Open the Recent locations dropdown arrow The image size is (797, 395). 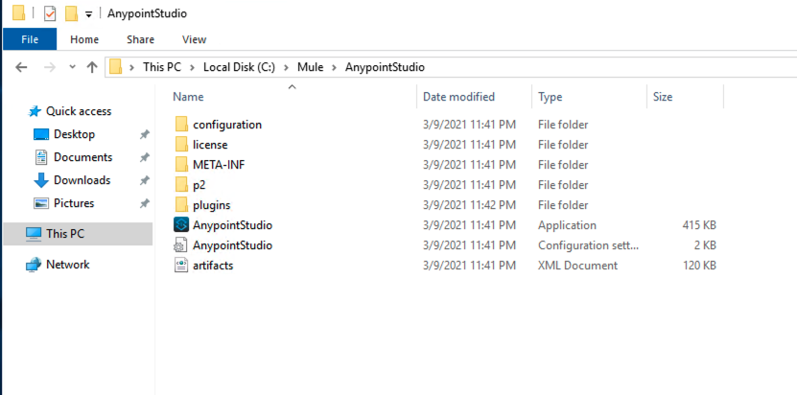pos(72,67)
